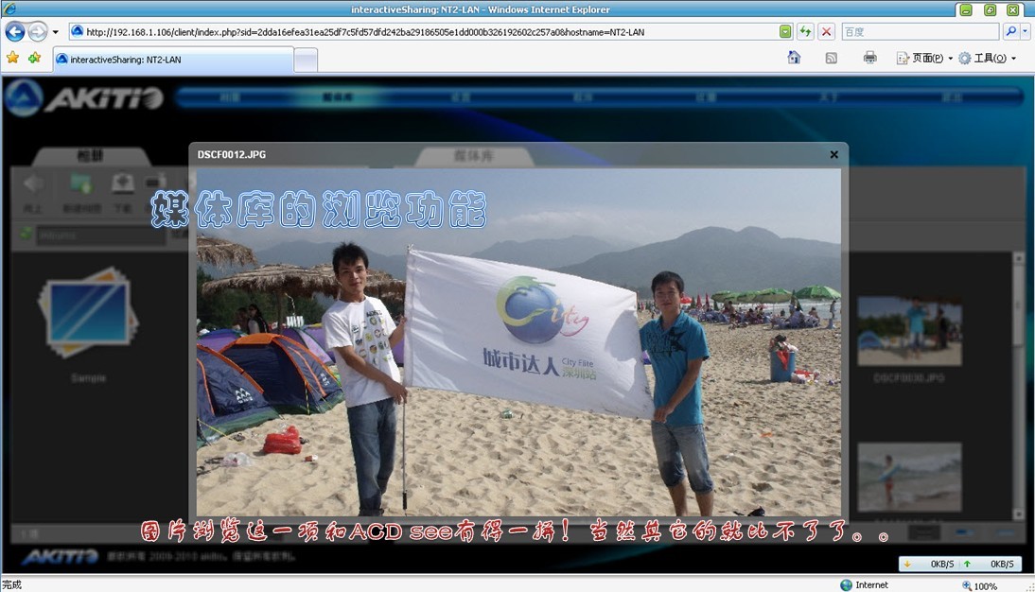Select the dimmed 相册 panel tab
This screenshot has height=592, width=1035.
click(x=91, y=156)
